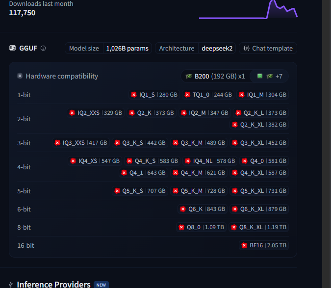Click the GGUF logo icon
Screen dimensions: 331x288
pyautogui.click(x=12, y=48)
